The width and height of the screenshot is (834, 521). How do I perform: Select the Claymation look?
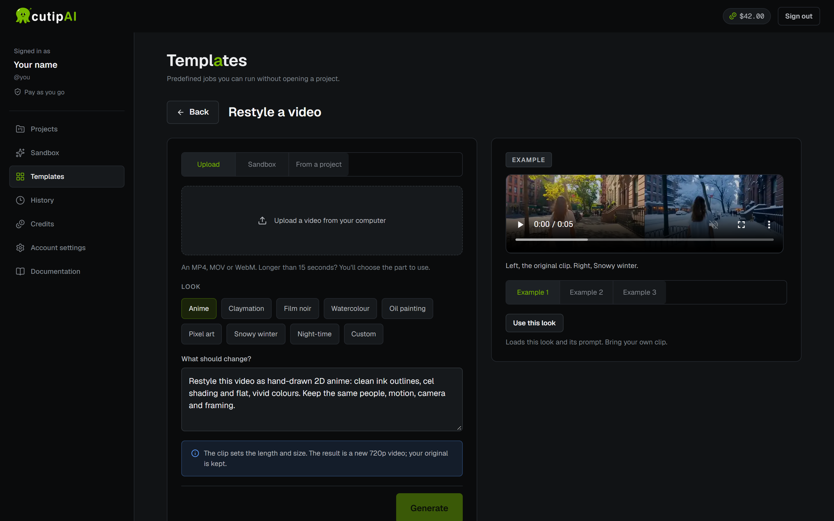[246, 308]
